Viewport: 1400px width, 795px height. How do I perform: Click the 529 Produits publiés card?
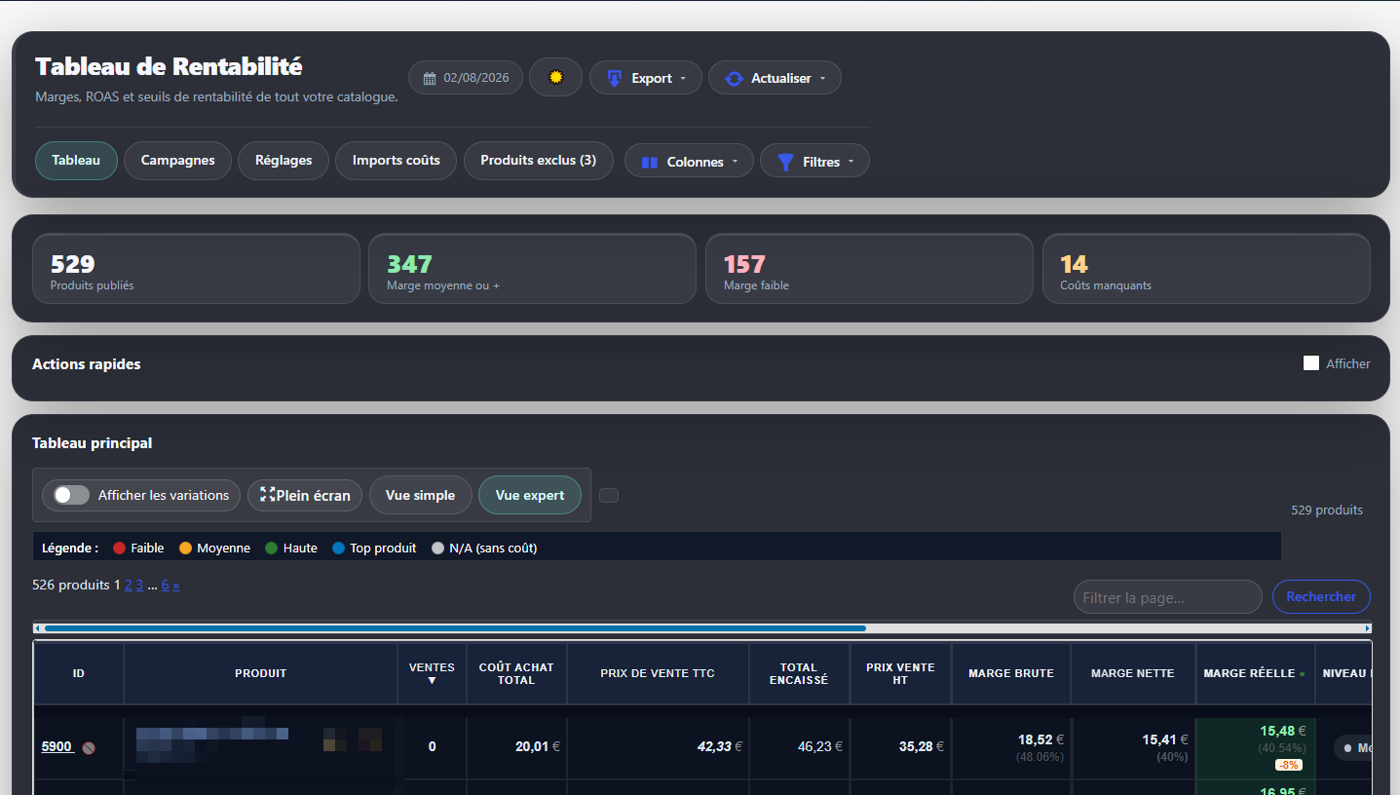[196, 269]
